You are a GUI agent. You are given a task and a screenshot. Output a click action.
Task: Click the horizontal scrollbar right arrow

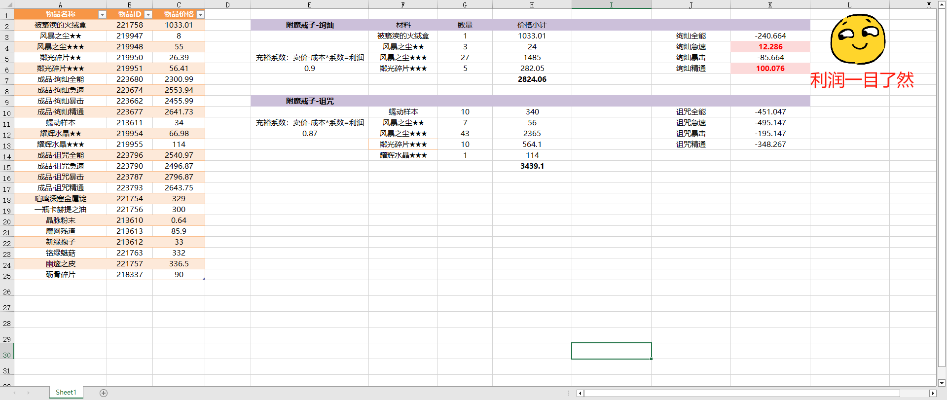(933, 393)
